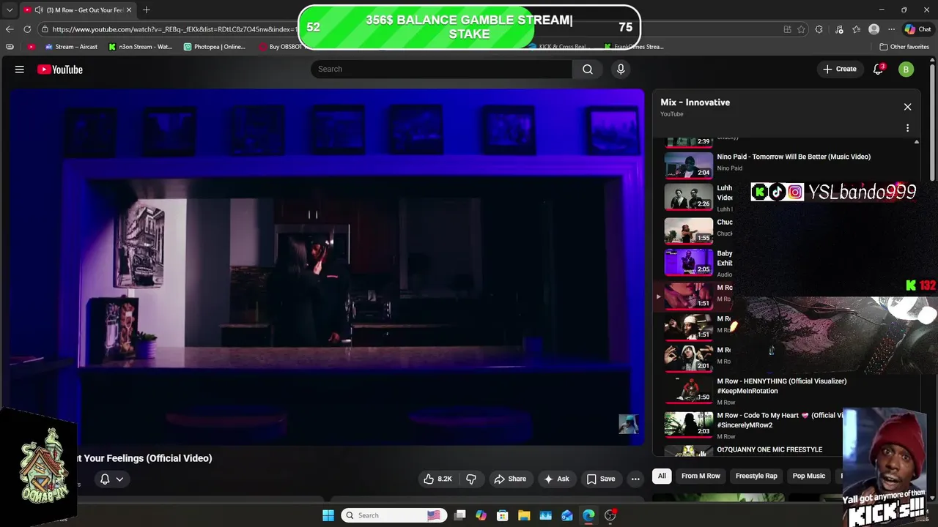Open the tab actions dropdown arrow

coord(9,10)
